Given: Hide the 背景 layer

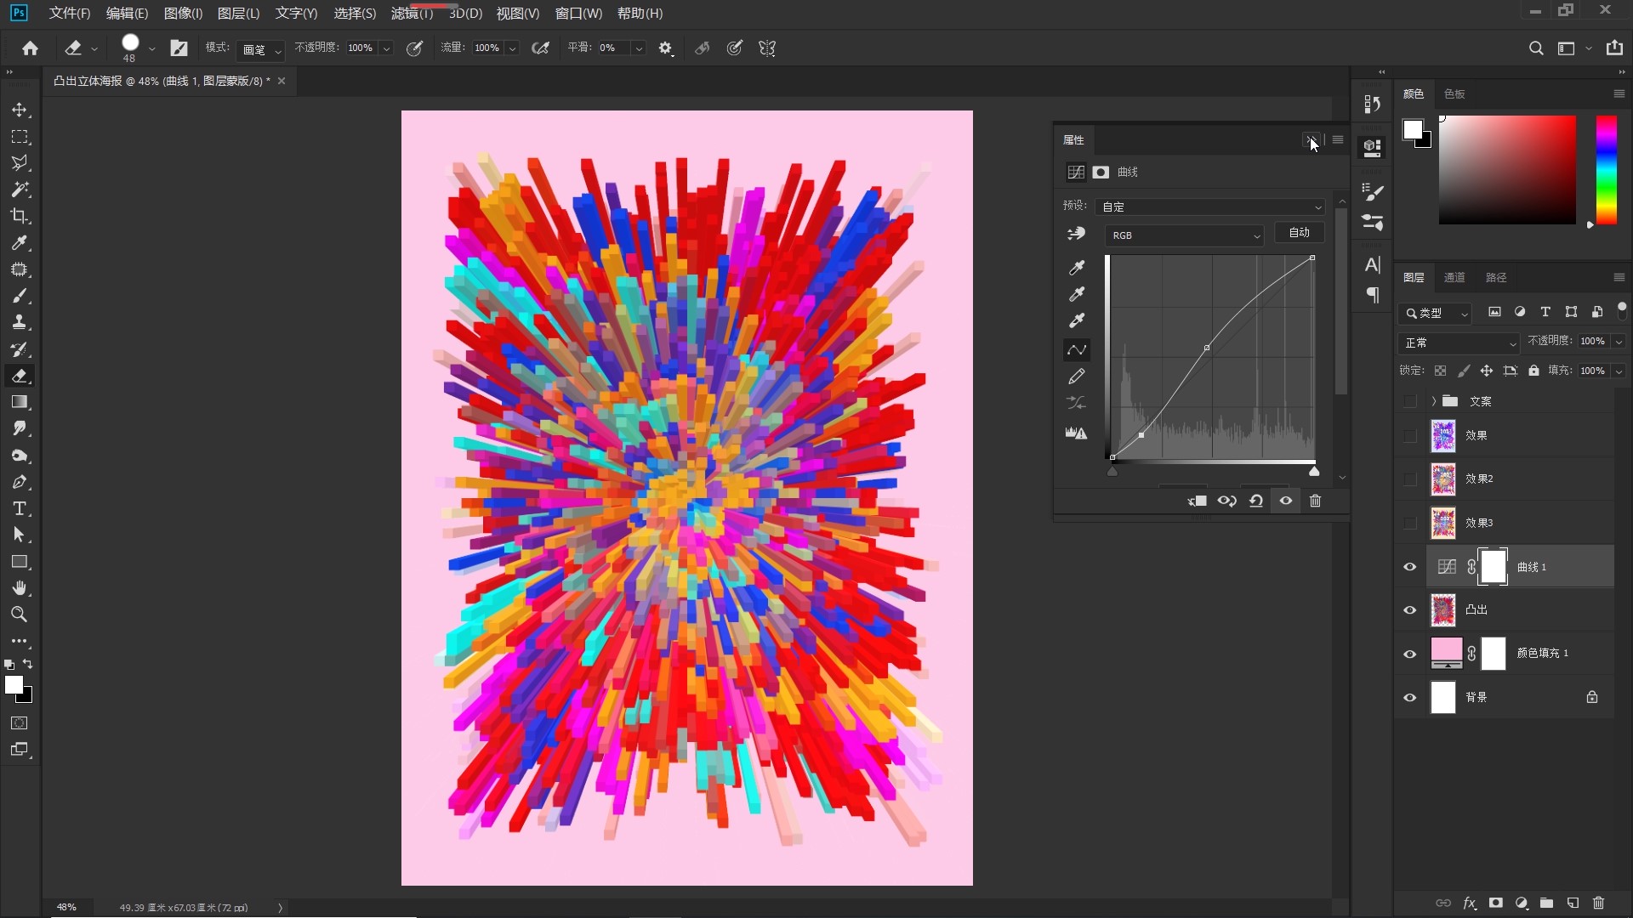Looking at the screenshot, I should [x=1409, y=698].
